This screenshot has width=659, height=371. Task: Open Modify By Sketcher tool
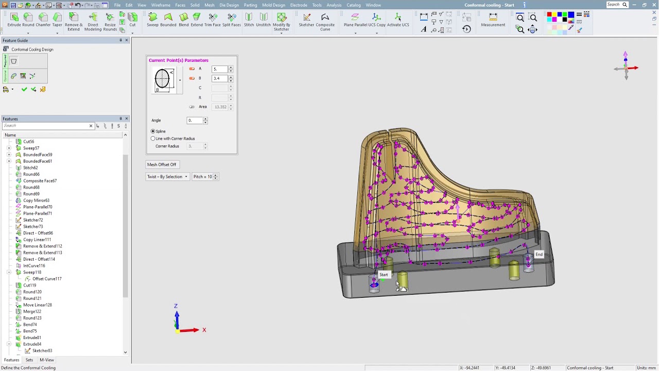pyautogui.click(x=281, y=22)
